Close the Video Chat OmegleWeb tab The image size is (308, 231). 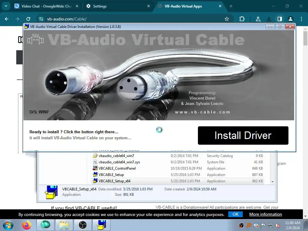[x=77, y=6]
